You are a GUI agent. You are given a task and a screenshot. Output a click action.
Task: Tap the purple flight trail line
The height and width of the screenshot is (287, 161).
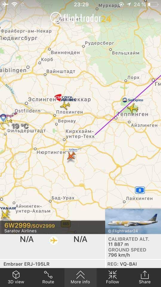pyautogui.click(x=128, y=105)
